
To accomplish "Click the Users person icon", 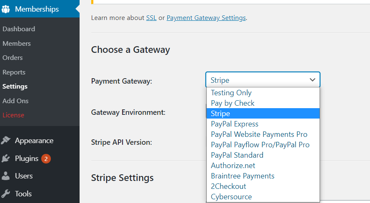I will (x=6, y=176).
